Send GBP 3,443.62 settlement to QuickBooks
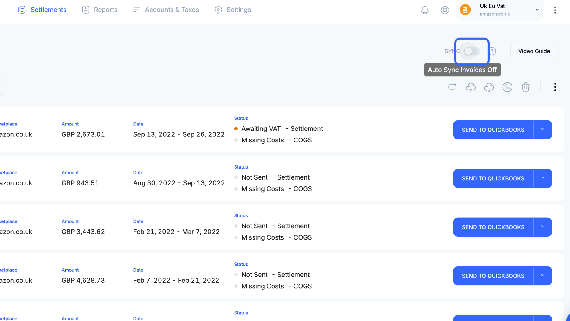This screenshot has width=570, height=321. [x=493, y=227]
